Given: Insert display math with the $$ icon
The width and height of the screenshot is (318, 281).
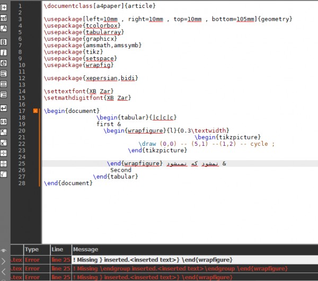Looking at the screenshot, I should pos(3,121).
